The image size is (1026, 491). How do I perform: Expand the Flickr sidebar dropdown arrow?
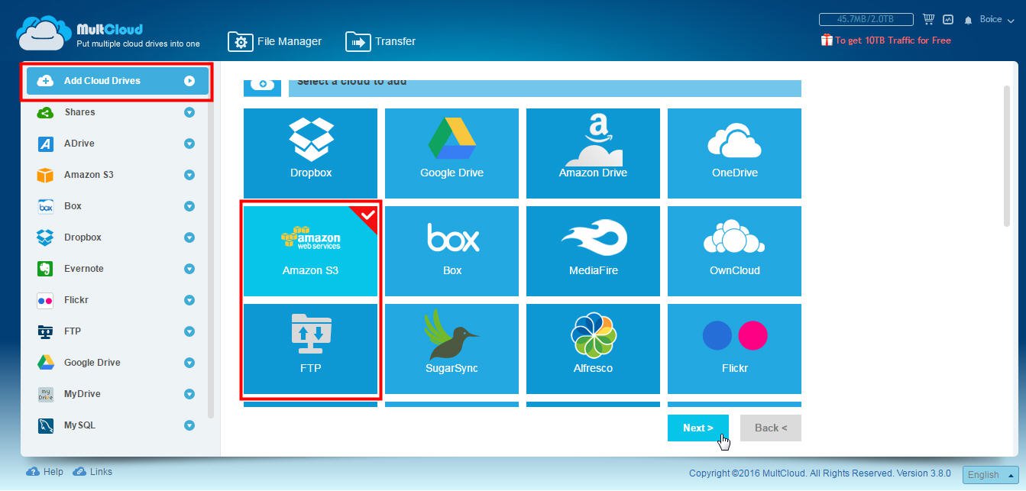tap(189, 300)
